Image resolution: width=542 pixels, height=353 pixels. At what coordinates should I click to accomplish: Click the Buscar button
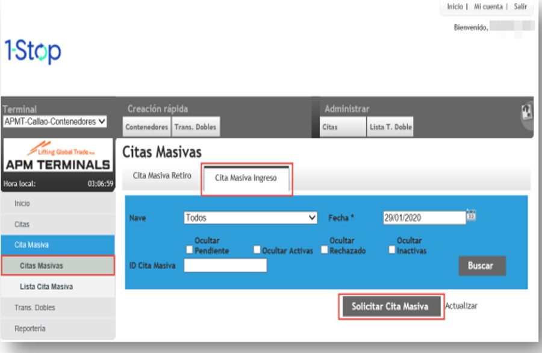tap(482, 266)
